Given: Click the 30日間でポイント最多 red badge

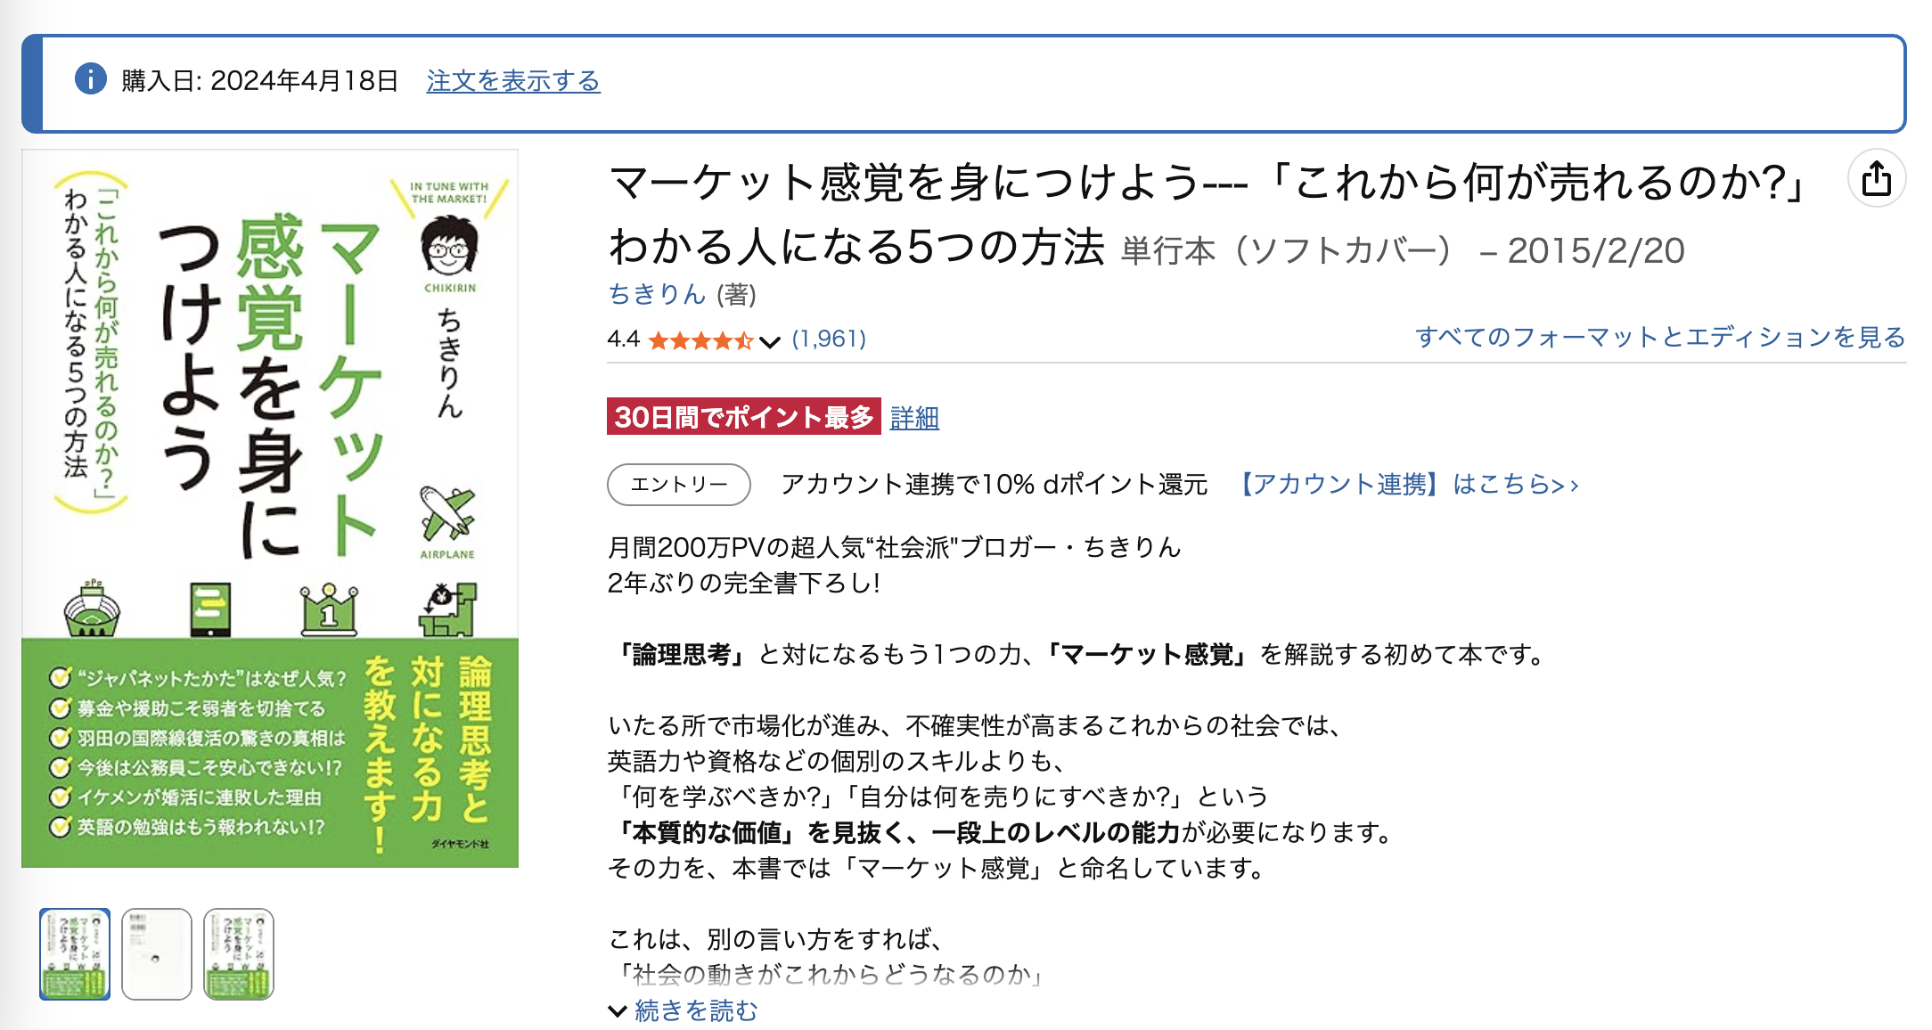Looking at the screenshot, I should tap(744, 416).
